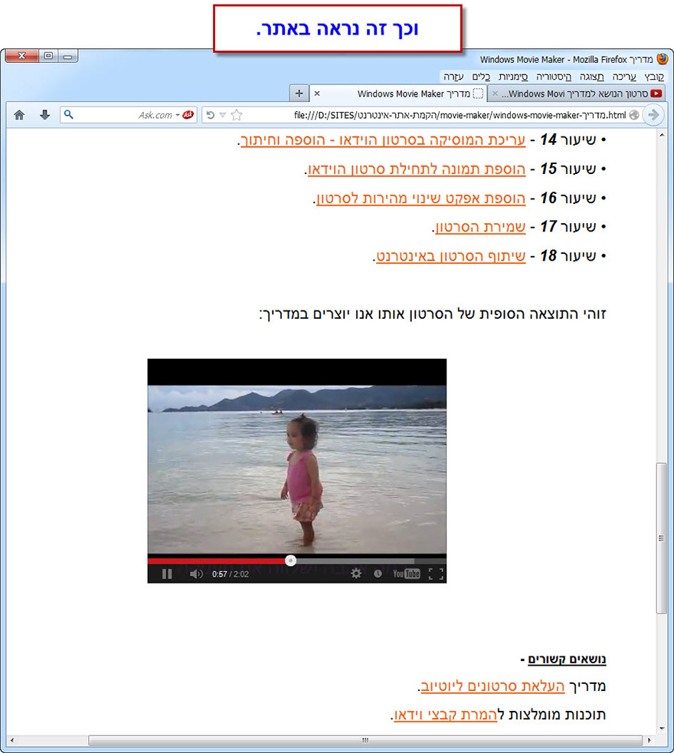Screen dimensions: 674x753
Task: Open lesson 14 link 'עריכת המוסיקה בסרטון הוידאו'
Action: 383,140
